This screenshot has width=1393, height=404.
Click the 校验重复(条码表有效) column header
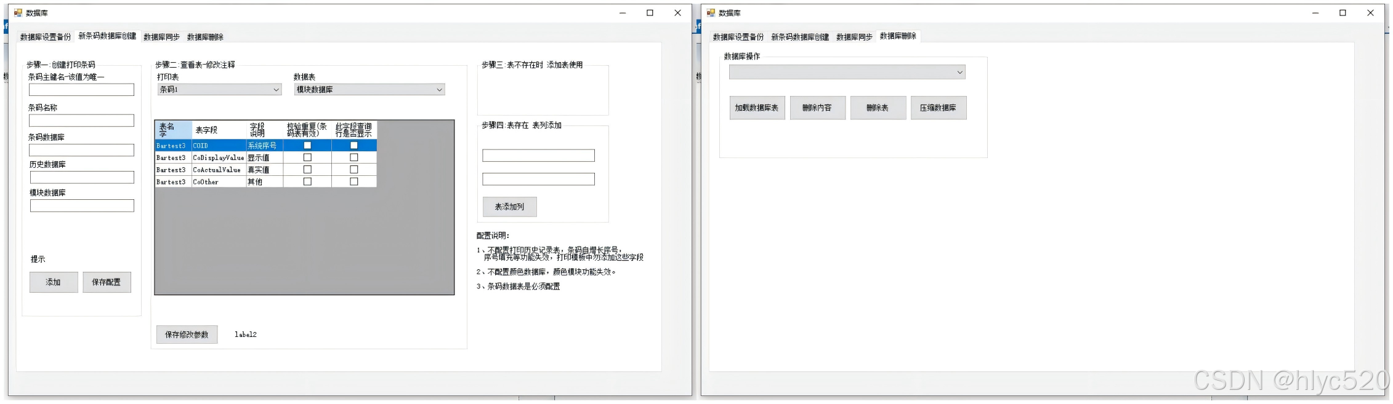[307, 130]
